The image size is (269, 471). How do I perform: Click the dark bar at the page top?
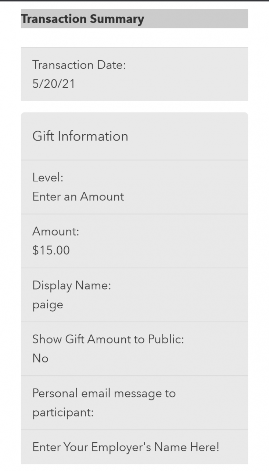(134, 1)
